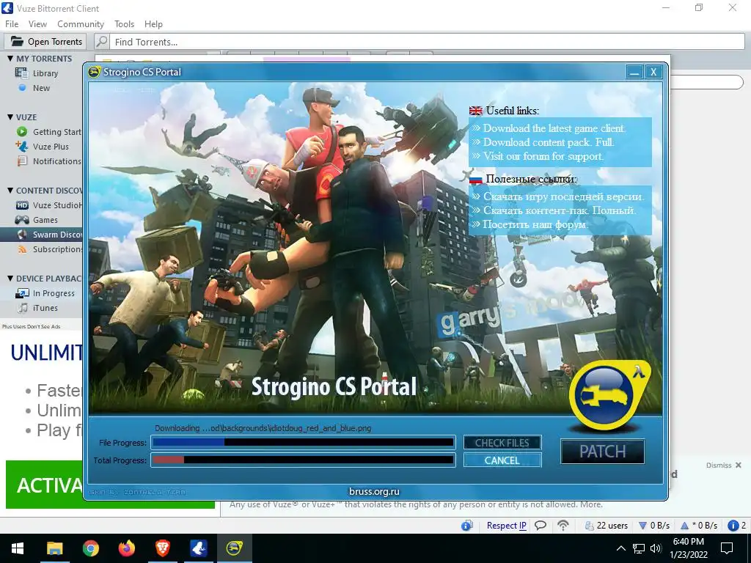Open the View menu in Vuze
The width and height of the screenshot is (751, 563).
(x=37, y=24)
